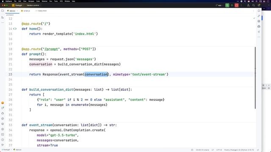Screen dimensions: 271x152
Task: Click line number 23 in the gutter
Action: (10, 74)
